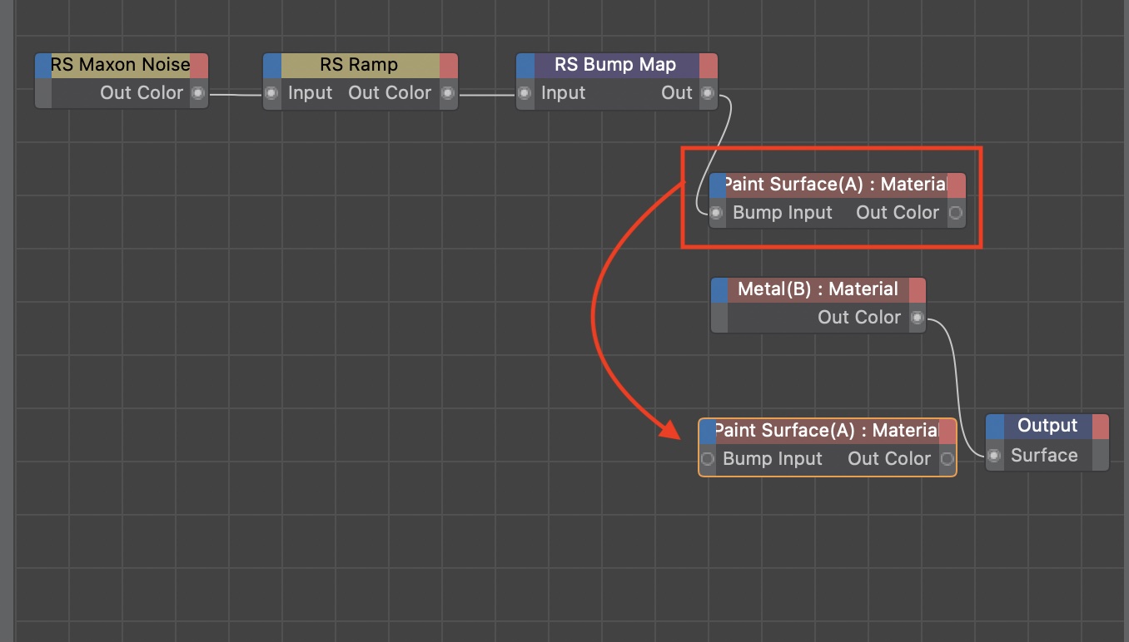This screenshot has width=1129, height=642.
Task: Select the RS Bump Map node title
Action: [x=615, y=65]
